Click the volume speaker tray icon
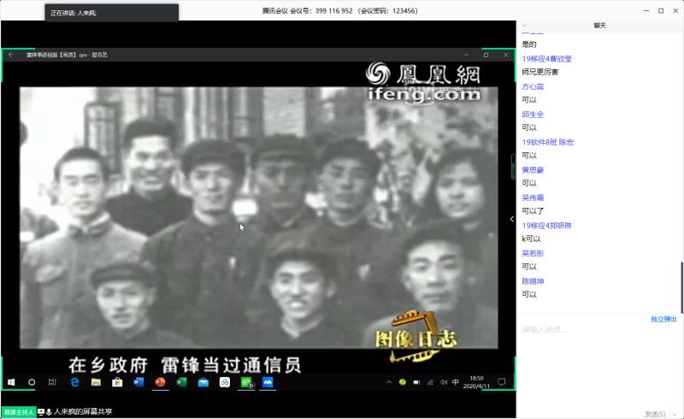684x419 pixels. pyautogui.click(x=444, y=382)
